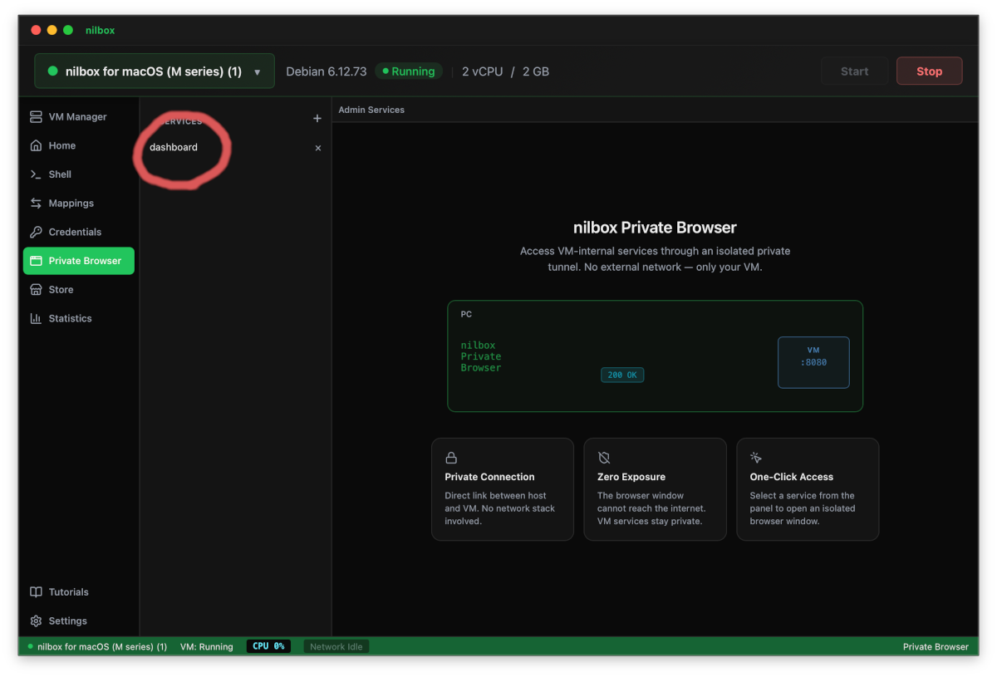The image size is (997, 677).
Task: View VM Statistics
Action: pyautogui.click(x=69, y=318)
